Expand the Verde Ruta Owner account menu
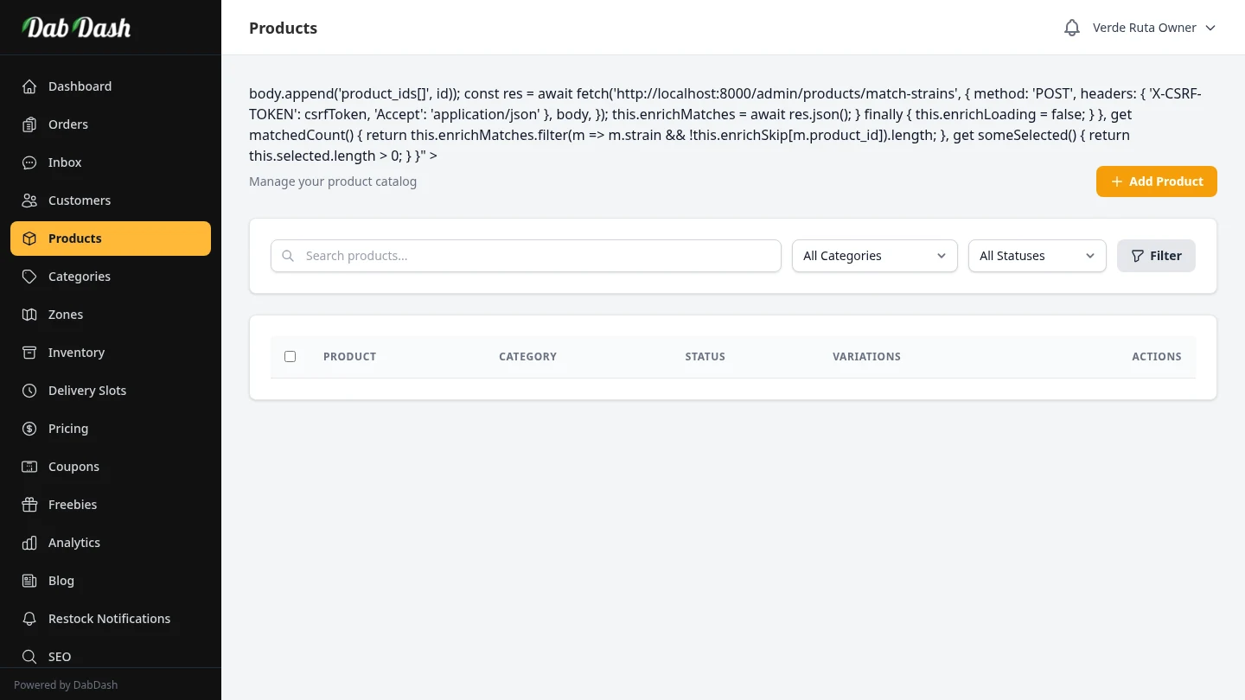1245x700 pixels. pyautogui.click(x=1153, y=28)
